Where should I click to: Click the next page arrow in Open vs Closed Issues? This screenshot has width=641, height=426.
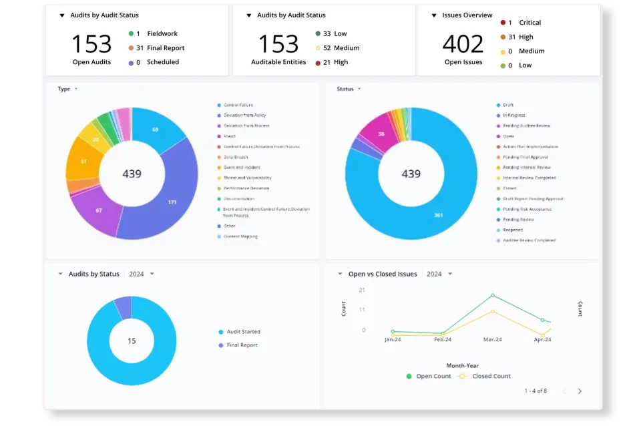click(x=580, y=391)
